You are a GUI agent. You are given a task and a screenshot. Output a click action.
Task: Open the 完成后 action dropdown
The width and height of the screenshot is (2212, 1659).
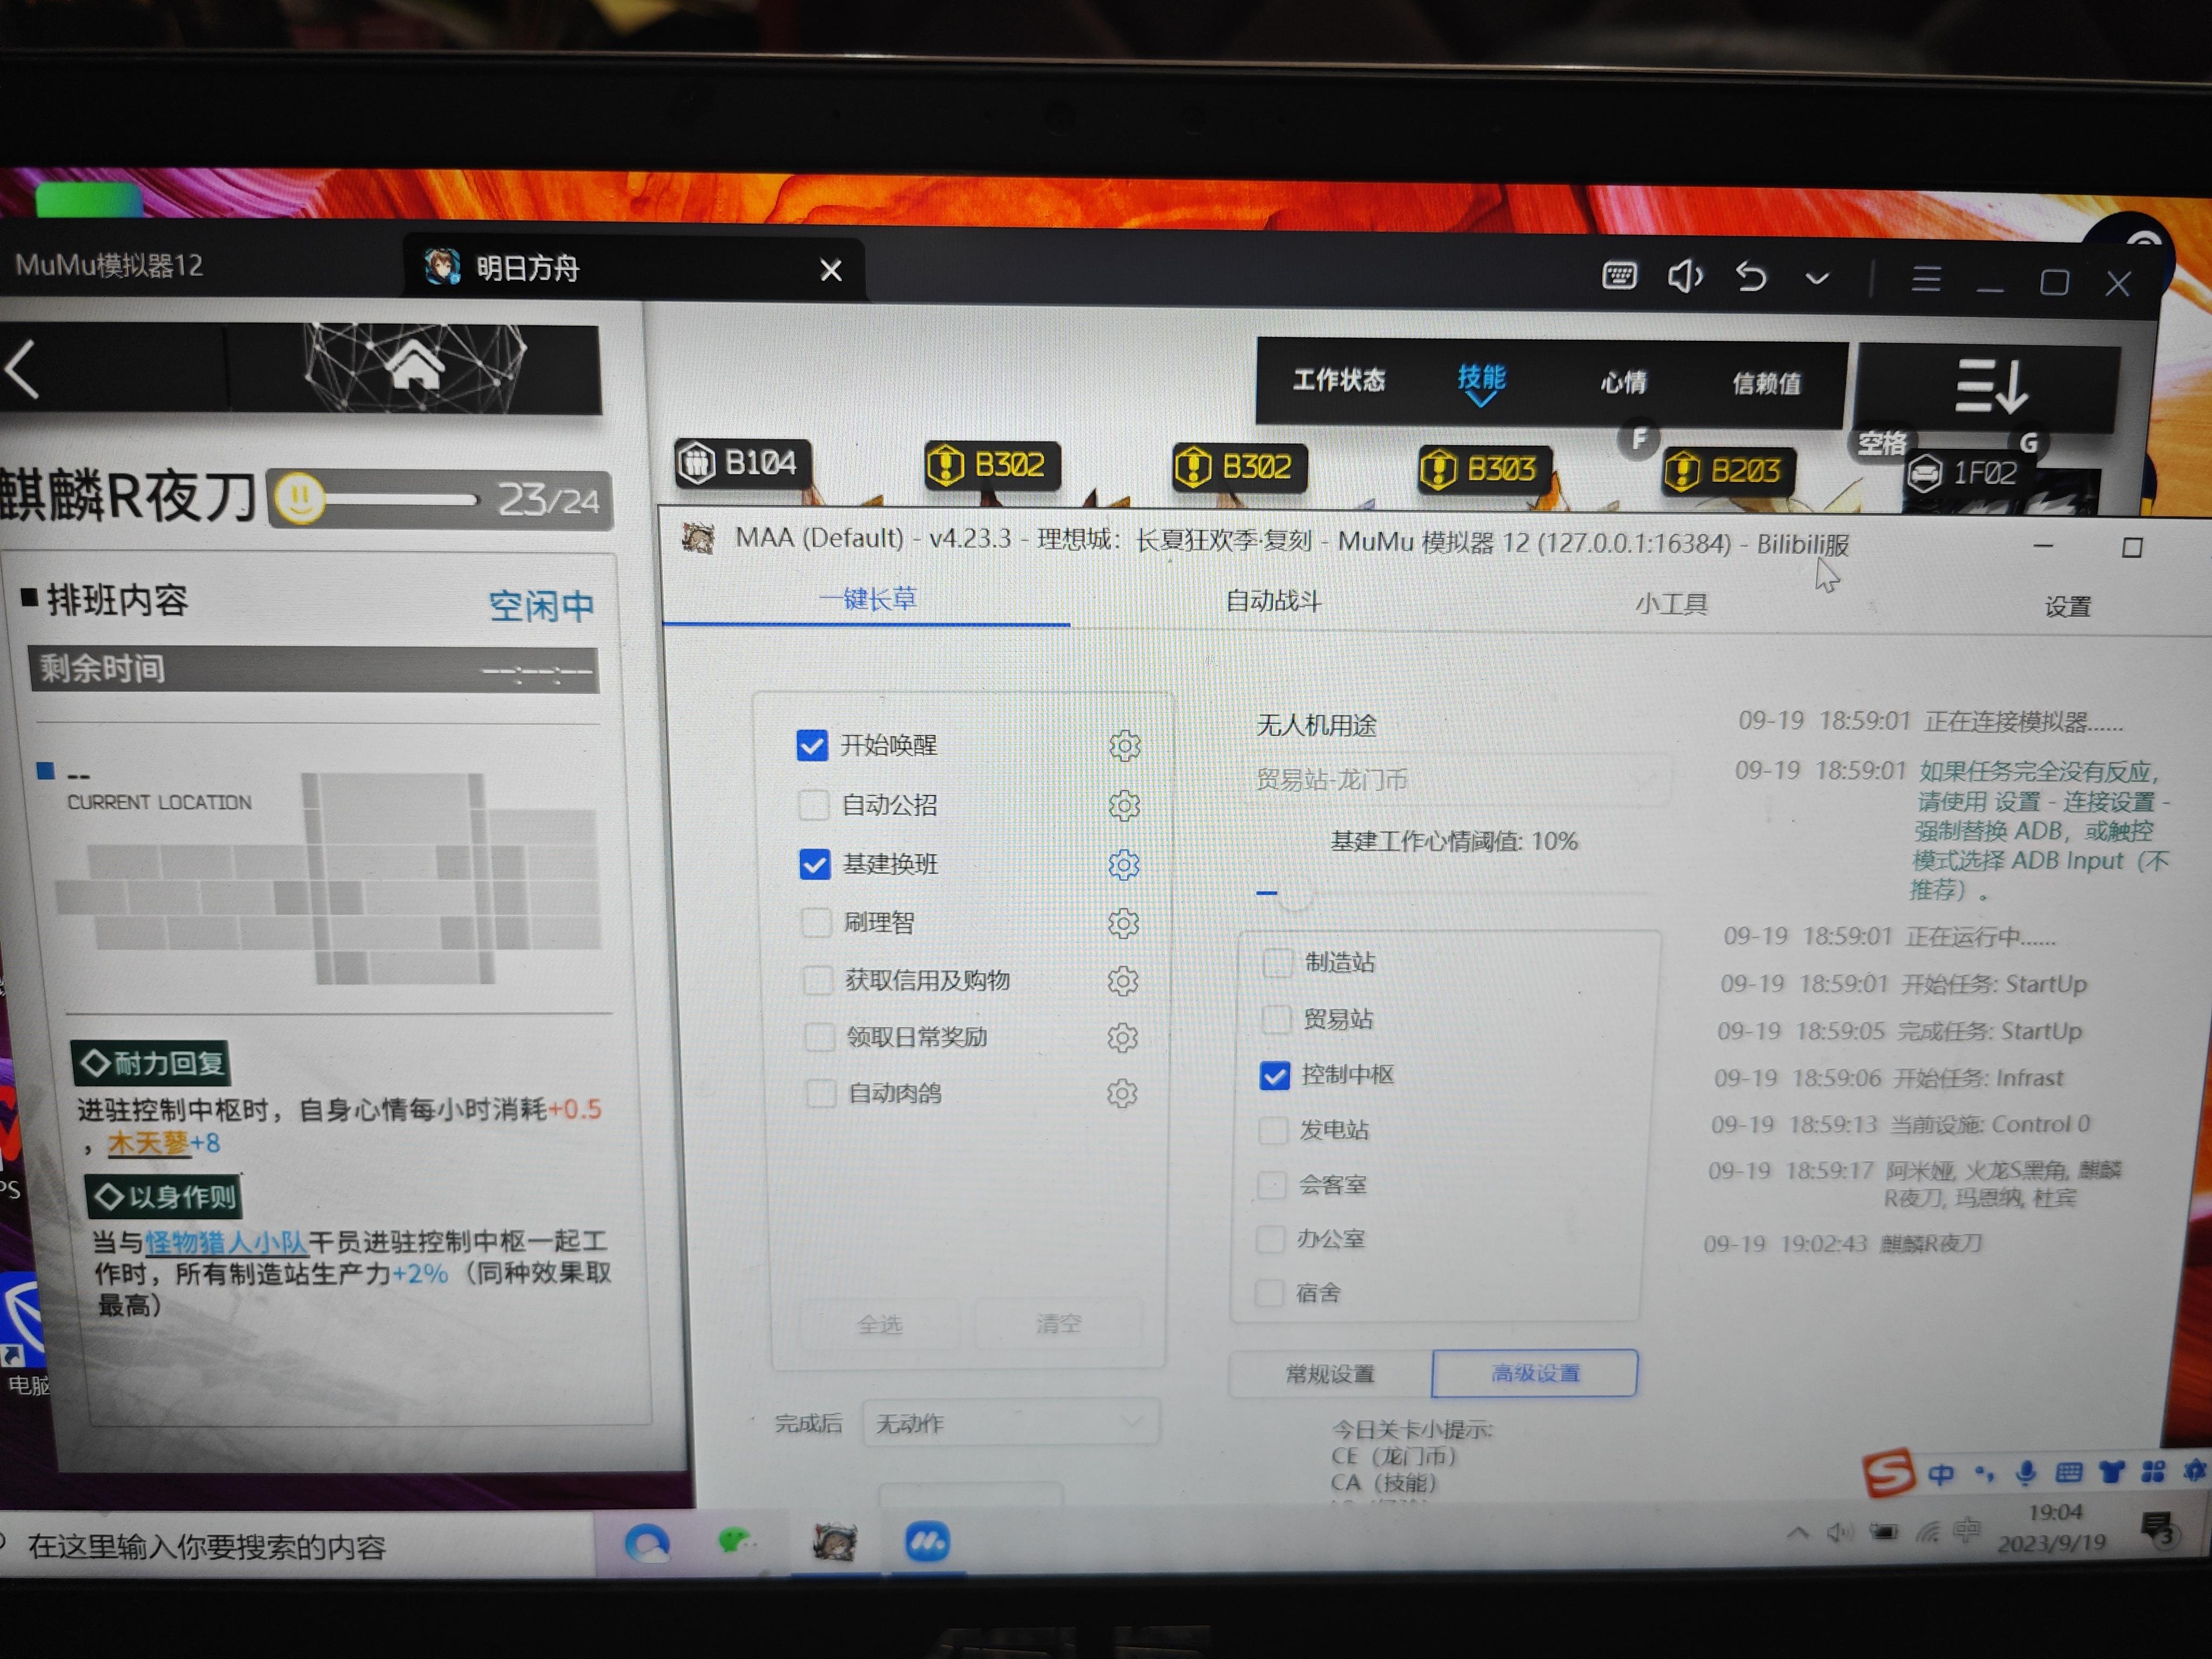(x=1010, y=1423)
